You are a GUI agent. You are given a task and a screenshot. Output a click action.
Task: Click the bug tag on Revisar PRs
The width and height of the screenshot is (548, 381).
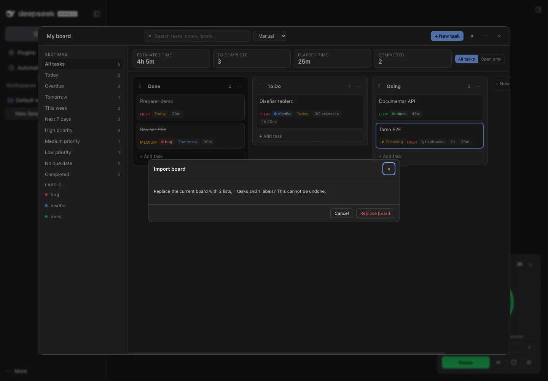(x=167, y=142)
